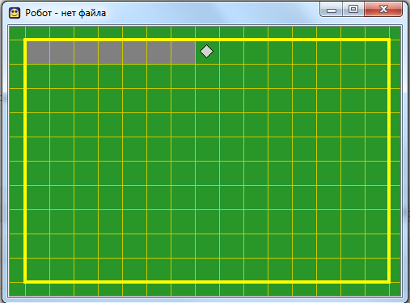
Task: Click the cell directly below the robot
Action: click(207, 77)
